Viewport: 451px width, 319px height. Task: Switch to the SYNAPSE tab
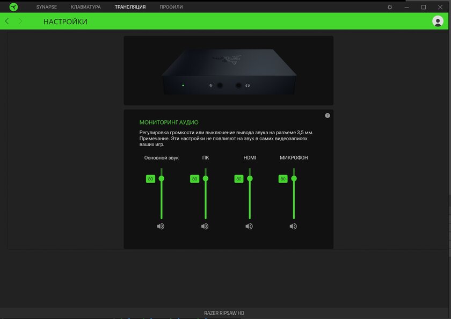tap(46, 7)
